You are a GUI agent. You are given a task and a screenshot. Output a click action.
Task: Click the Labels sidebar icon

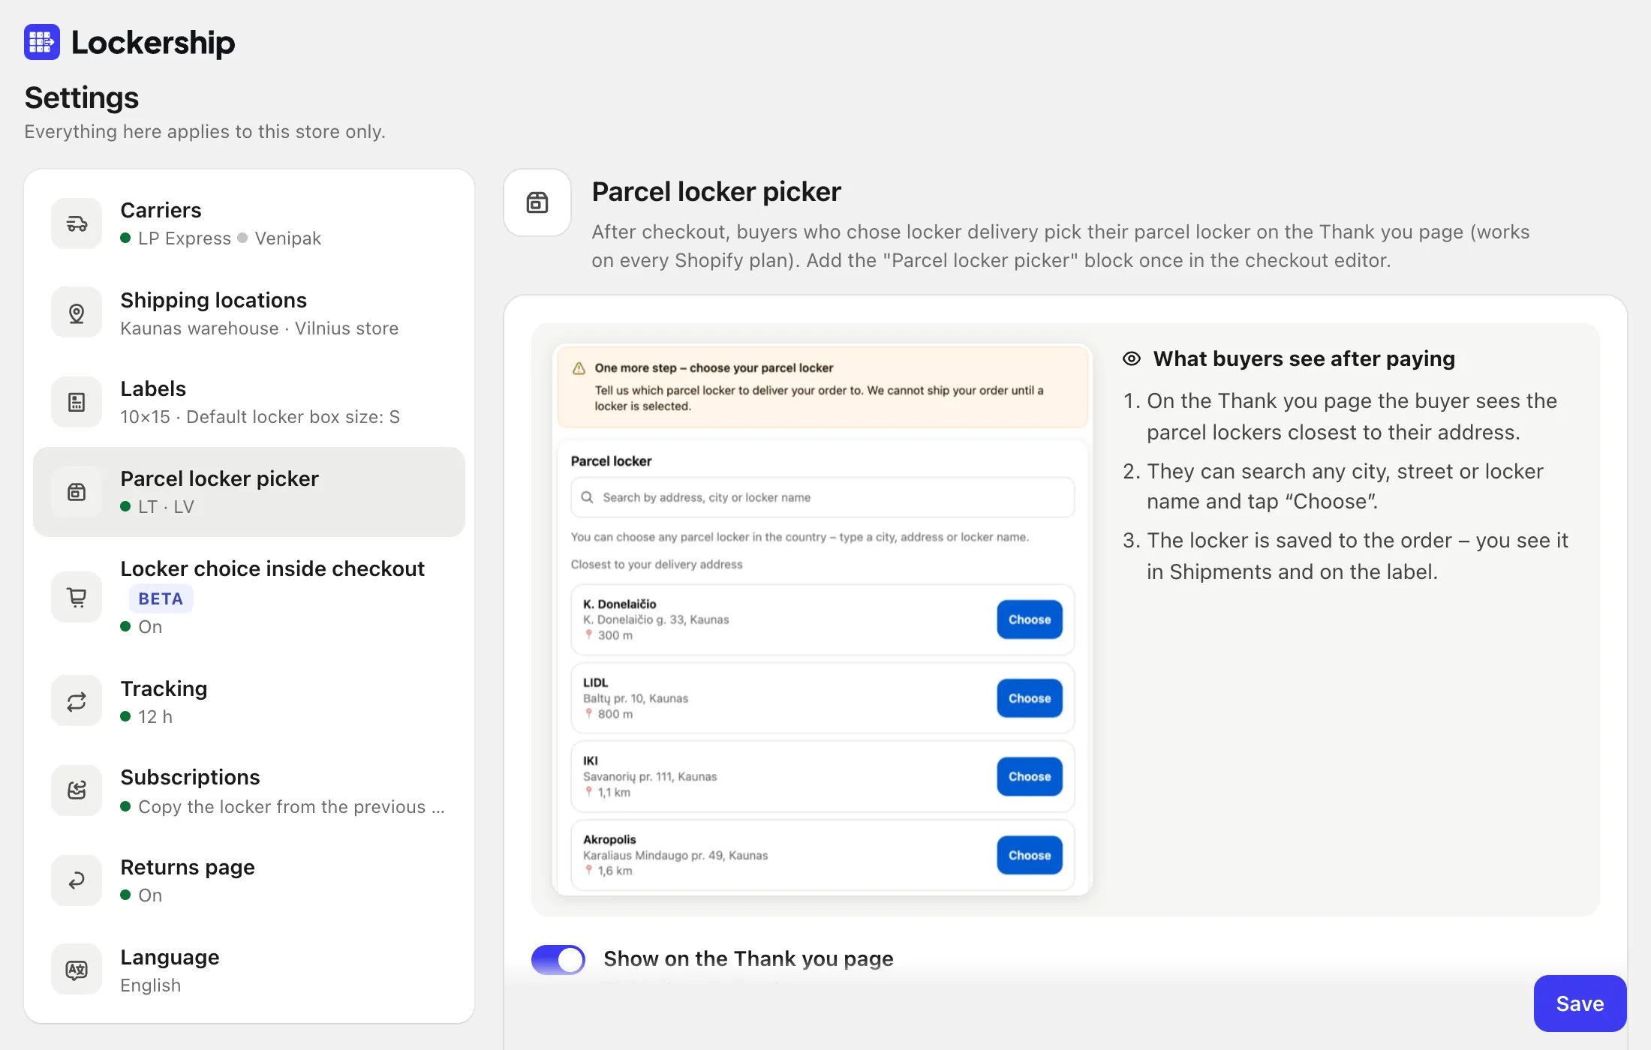coord(77,402)
